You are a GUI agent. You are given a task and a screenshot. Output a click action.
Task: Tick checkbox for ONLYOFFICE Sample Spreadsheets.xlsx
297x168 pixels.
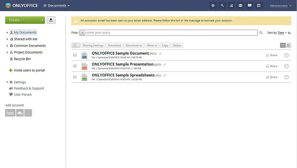coord(75,77)
